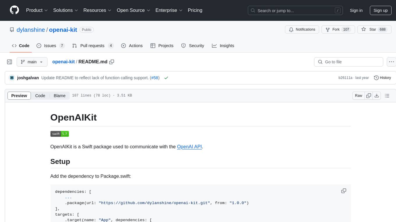Open the joshgalvan author link
The height and width of the screenshot is (222, 396).
[x=28, y=78]
